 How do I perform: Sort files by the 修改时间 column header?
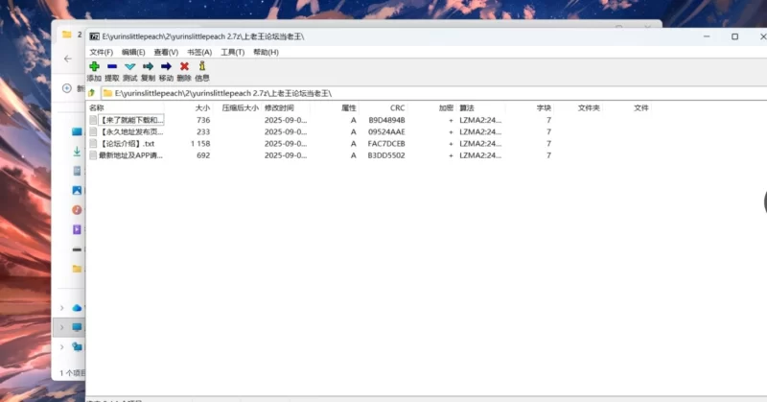(x=280, y=108)
